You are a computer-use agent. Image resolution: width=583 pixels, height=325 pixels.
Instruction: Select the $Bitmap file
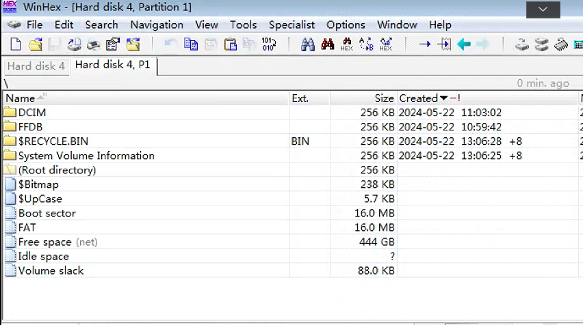click(38, 184)
